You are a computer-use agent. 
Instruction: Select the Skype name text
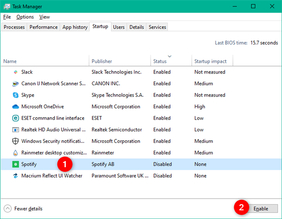click(28, 95)
